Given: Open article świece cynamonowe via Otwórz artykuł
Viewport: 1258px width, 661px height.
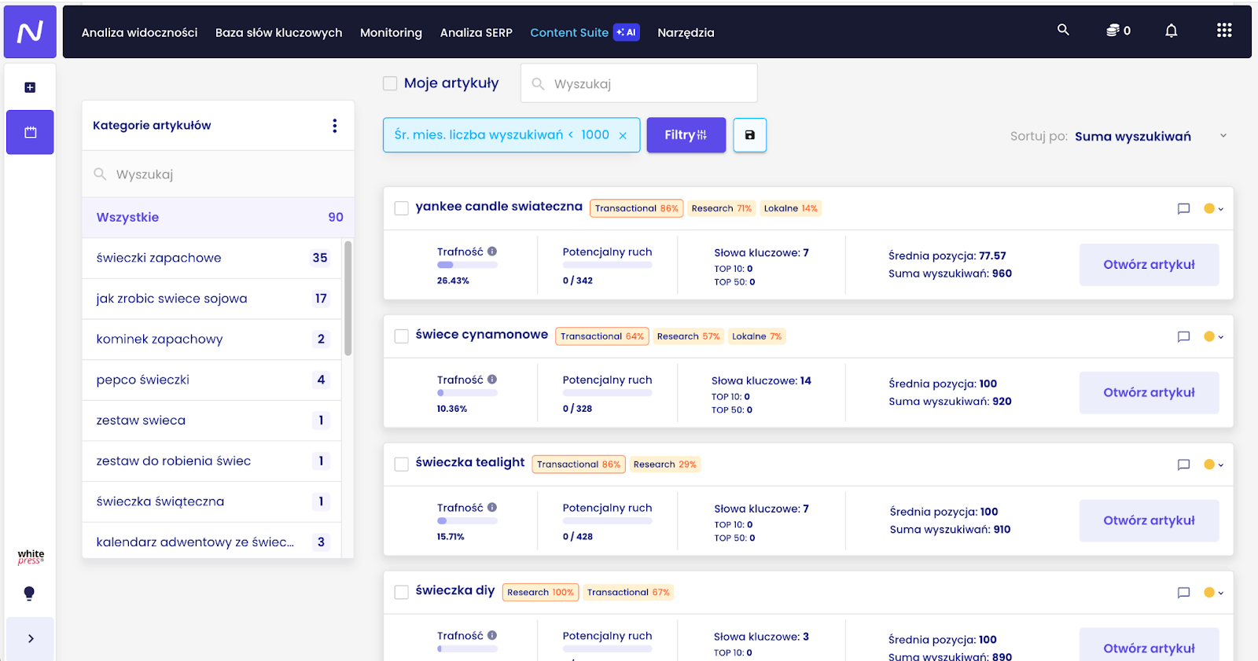Looking at the screenshot, I should (1149, 393).
